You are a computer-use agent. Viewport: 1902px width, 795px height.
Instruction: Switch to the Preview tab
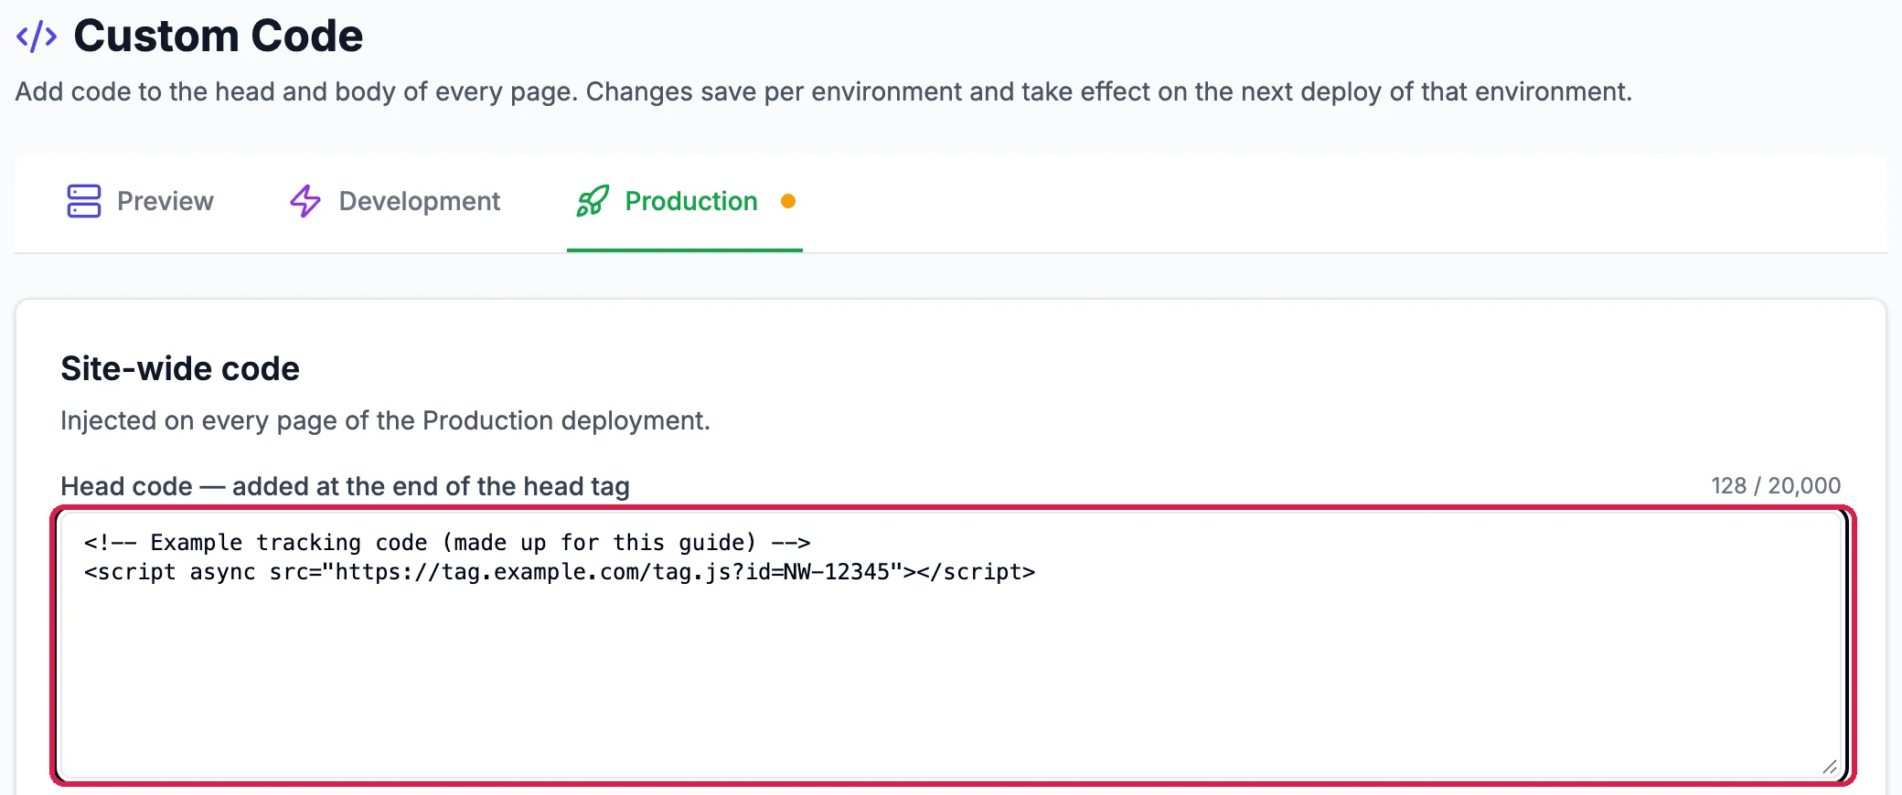[140, 201]
